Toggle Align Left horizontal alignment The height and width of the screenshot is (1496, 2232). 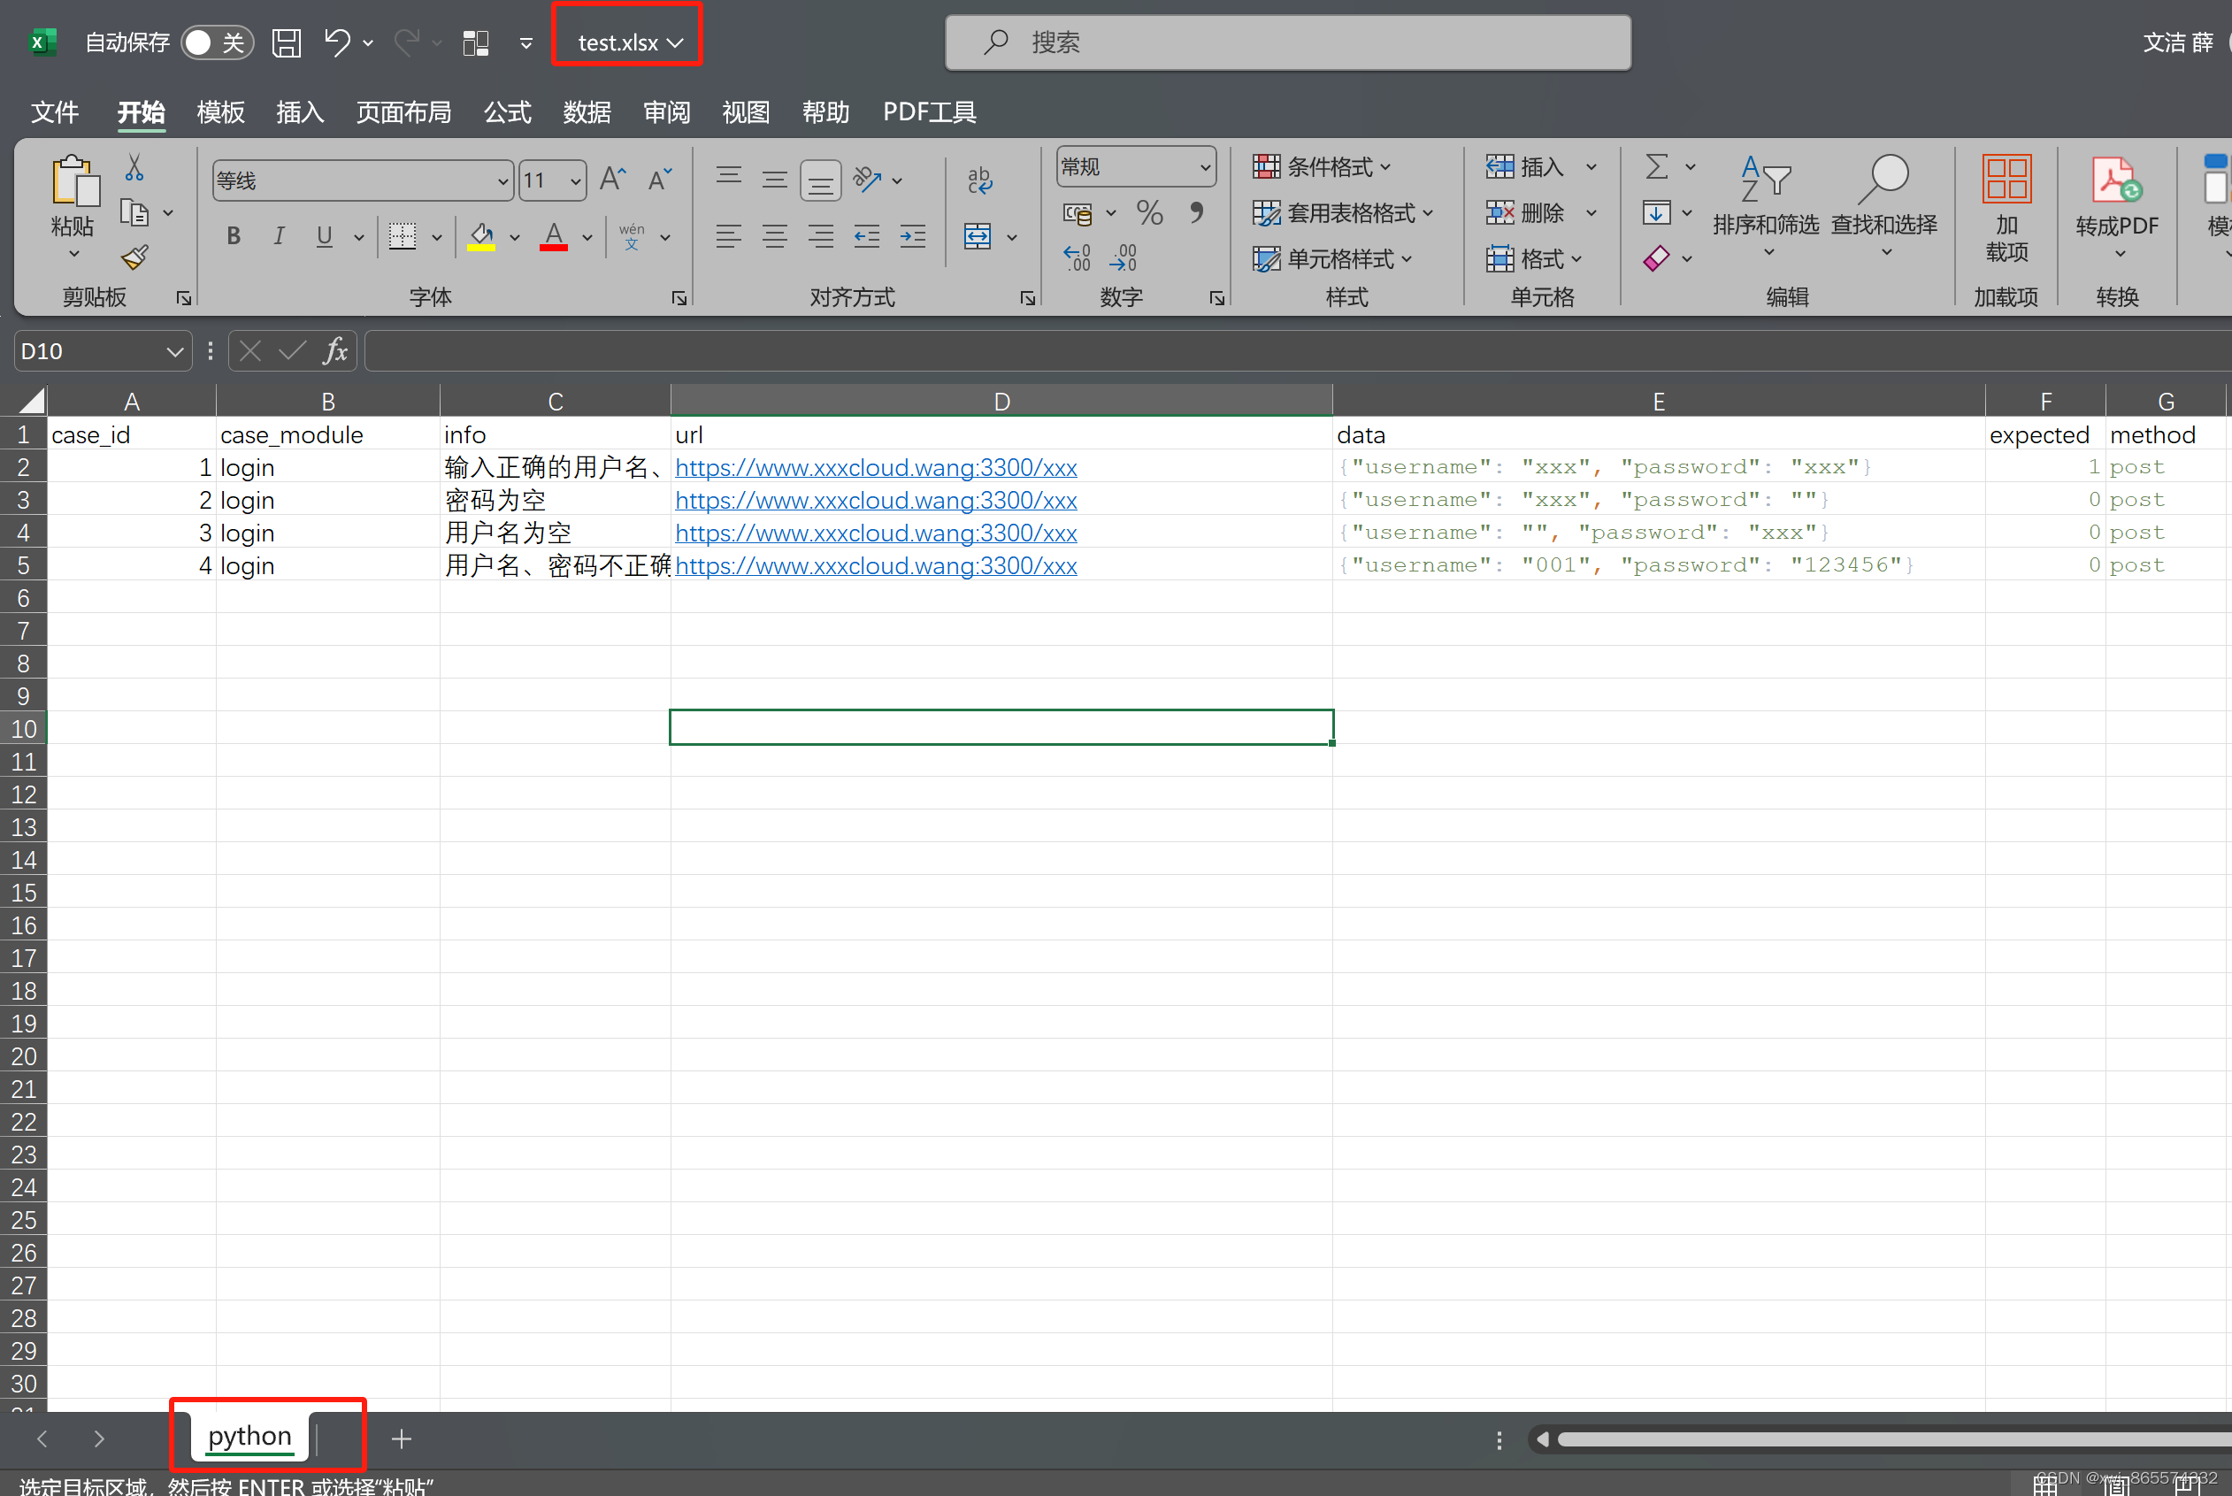pyautogui.click(x=729, y=235)
